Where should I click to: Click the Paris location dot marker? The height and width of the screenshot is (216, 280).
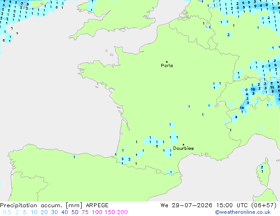tap(167, 62)
